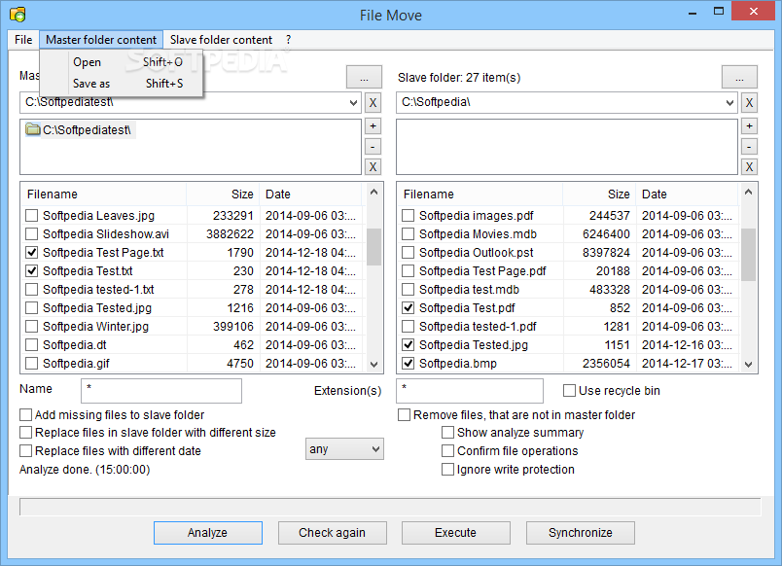Enable Show analyze summary

pyautogui.click(x=447, y=433)
